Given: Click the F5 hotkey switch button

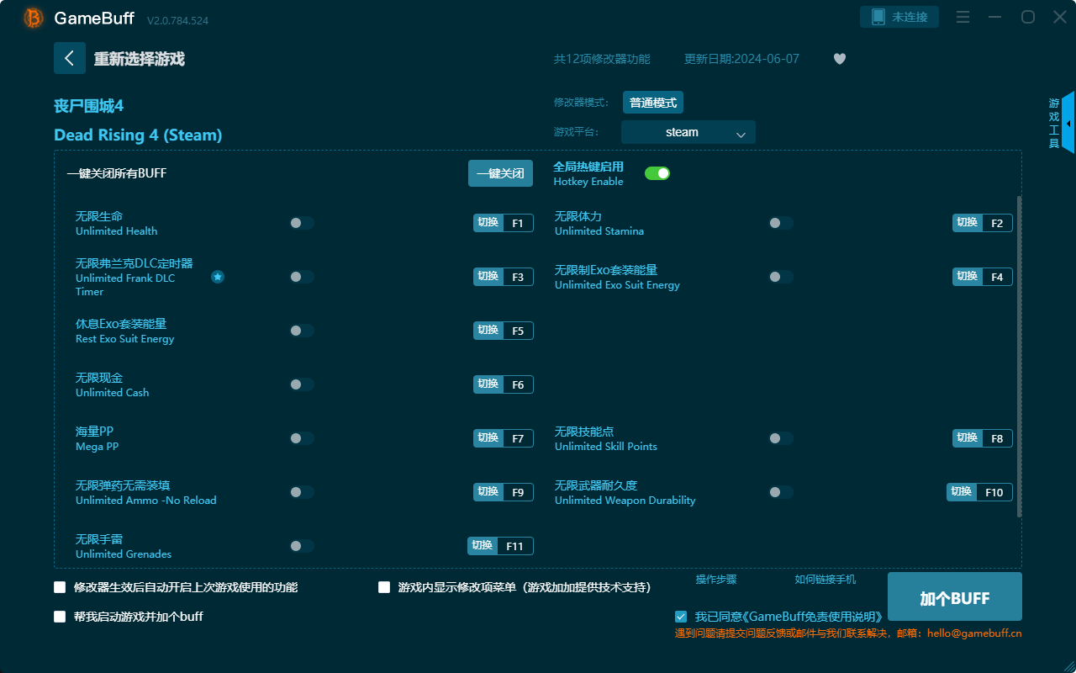Looking at the screenshot, I should [504, 331].
